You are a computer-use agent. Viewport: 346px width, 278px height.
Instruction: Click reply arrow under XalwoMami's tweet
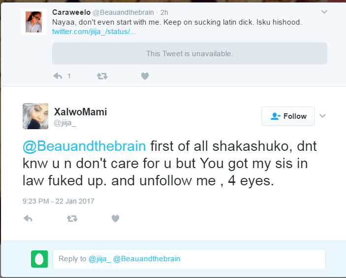pos(28,218)
